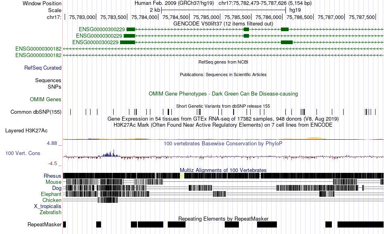Click the Common dbSNP(155) track label
The width and height of the screenshot is (384, 234).
(36, 112)
